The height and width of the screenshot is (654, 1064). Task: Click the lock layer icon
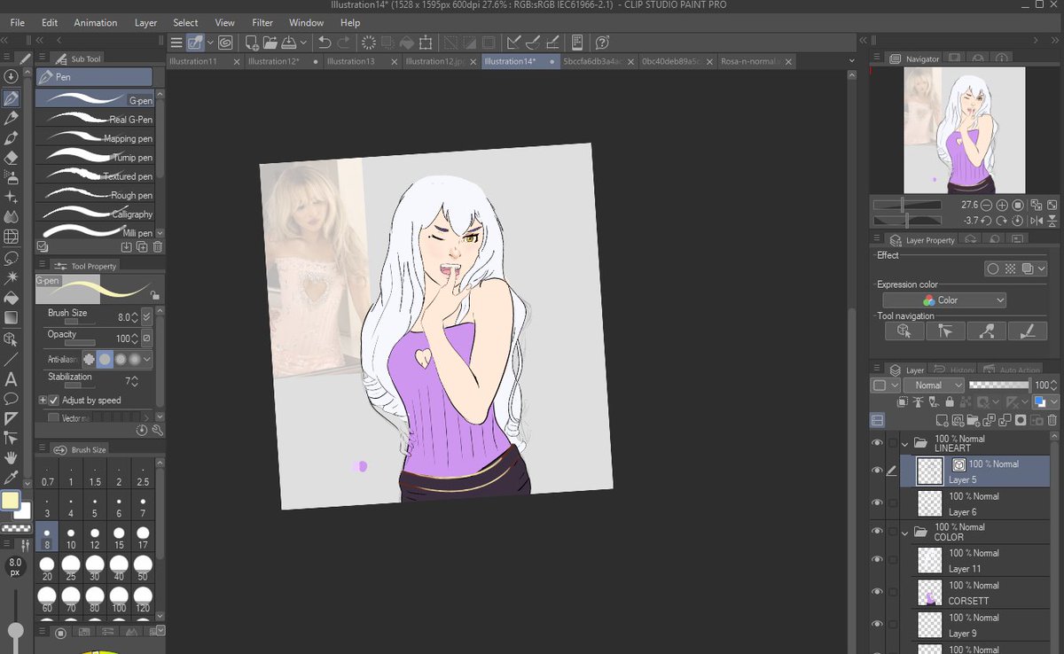[950, 402]
